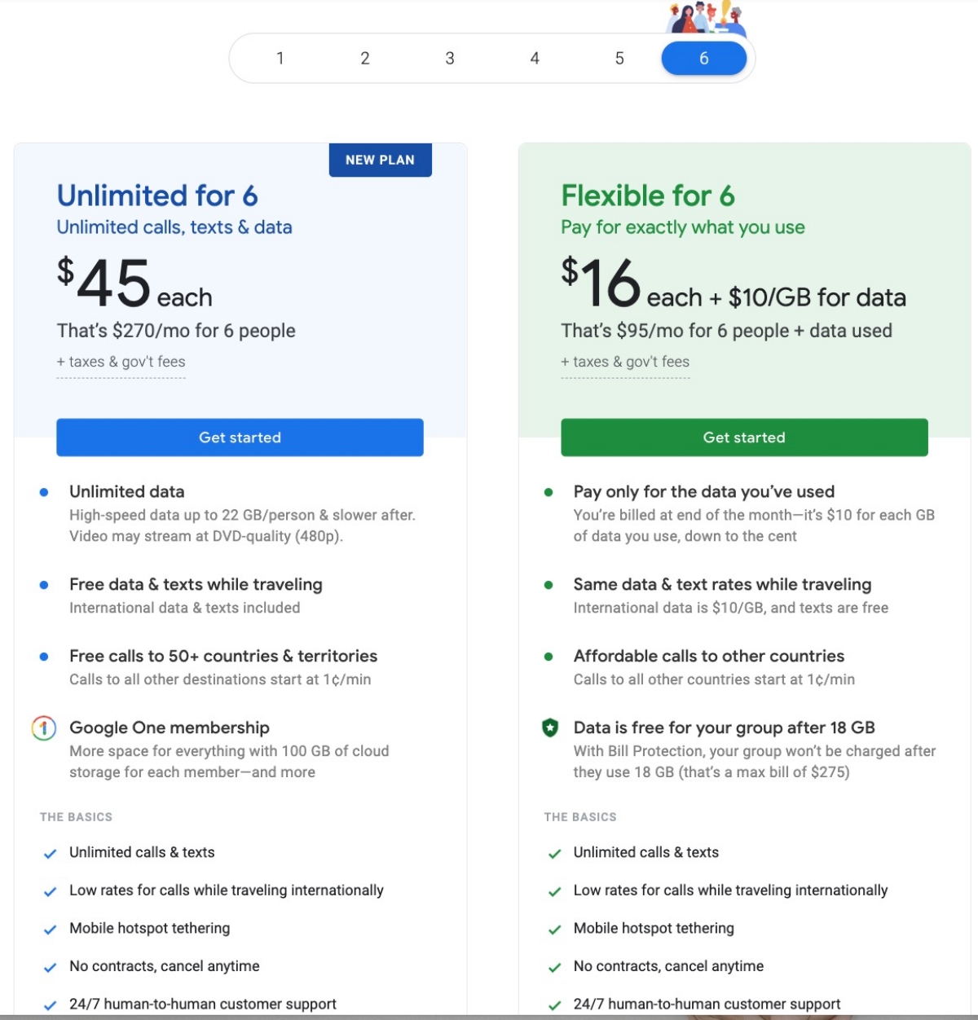978x1020 pixels.
Task: Switch plan size to 3 people
Action: click(450, 59)
